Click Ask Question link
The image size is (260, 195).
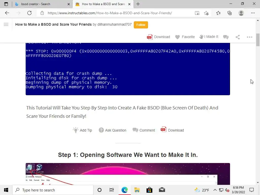tap(112, 130)
